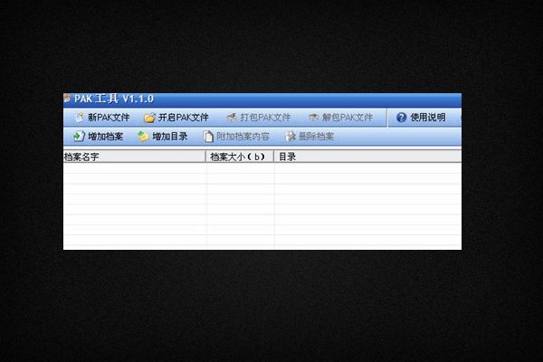The image size is (543, 362).
Task: Sort by 档案名字 column header
Action: tap(134, 157)
